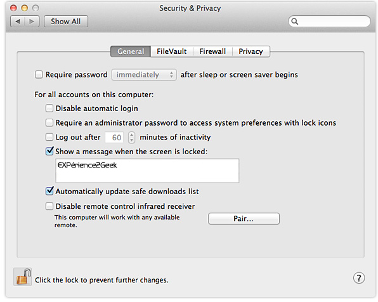Image resolution: width=378 pixels, height=302 pixels.
Task: Switch to the Firewall tab
Action: coord(212,51)
